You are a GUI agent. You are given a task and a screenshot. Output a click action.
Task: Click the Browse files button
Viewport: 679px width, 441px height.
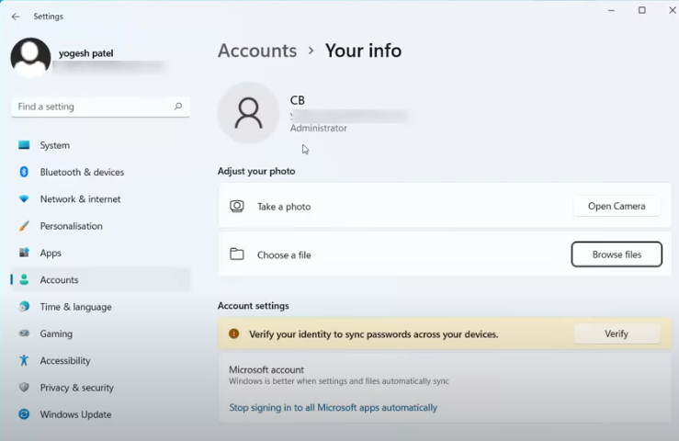click(x=617, y=254)
